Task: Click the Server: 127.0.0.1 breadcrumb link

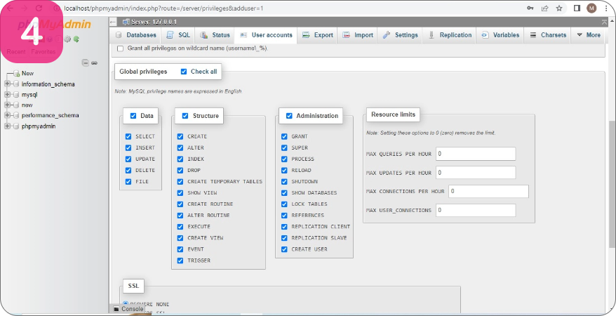Action: click(x=154, y=22)
